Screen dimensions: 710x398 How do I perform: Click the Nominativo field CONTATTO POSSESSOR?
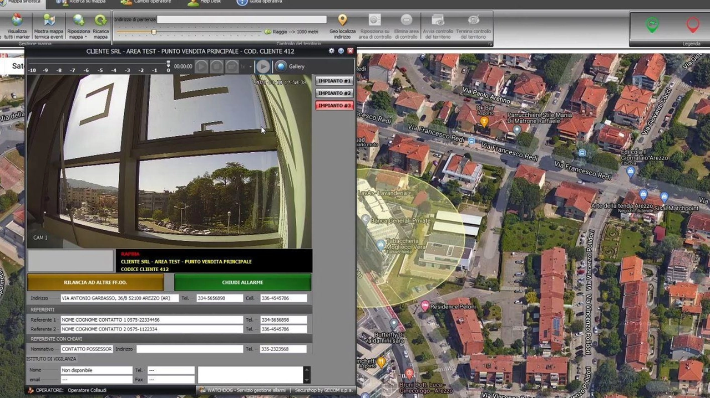[87, 349]
